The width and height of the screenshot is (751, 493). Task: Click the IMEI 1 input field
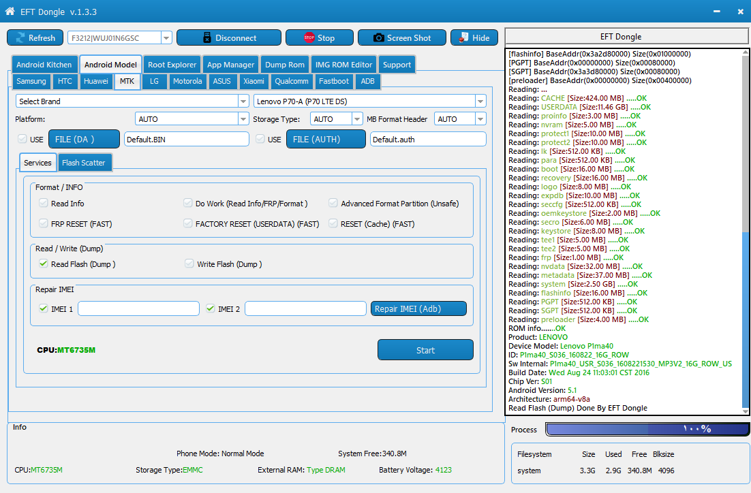(139, 308)
